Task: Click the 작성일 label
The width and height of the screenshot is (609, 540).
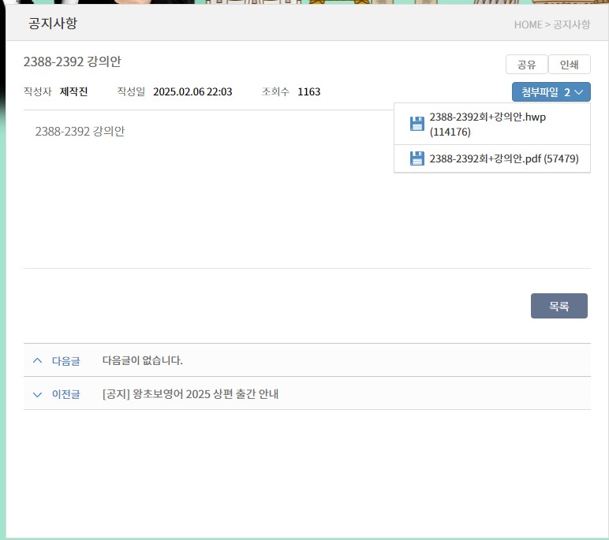Action: 131,91
